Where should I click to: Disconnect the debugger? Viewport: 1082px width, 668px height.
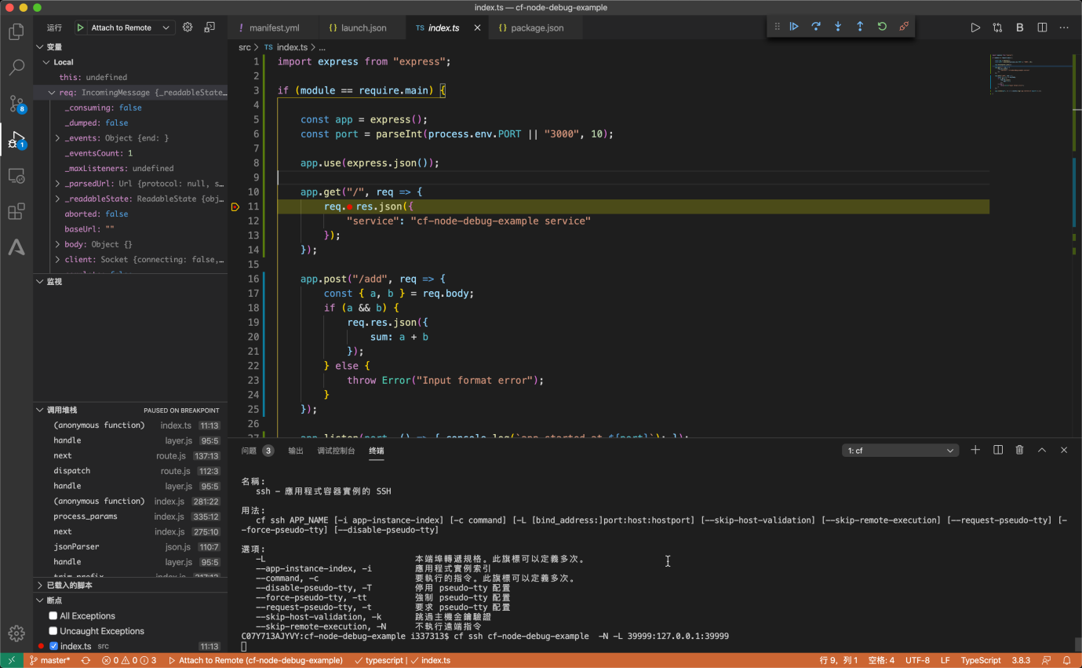pos(904,27)
